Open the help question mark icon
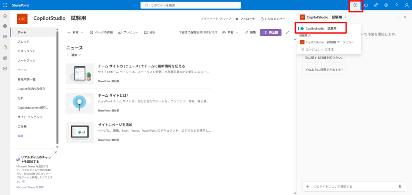Screen dimensions: 412x195 396,5
